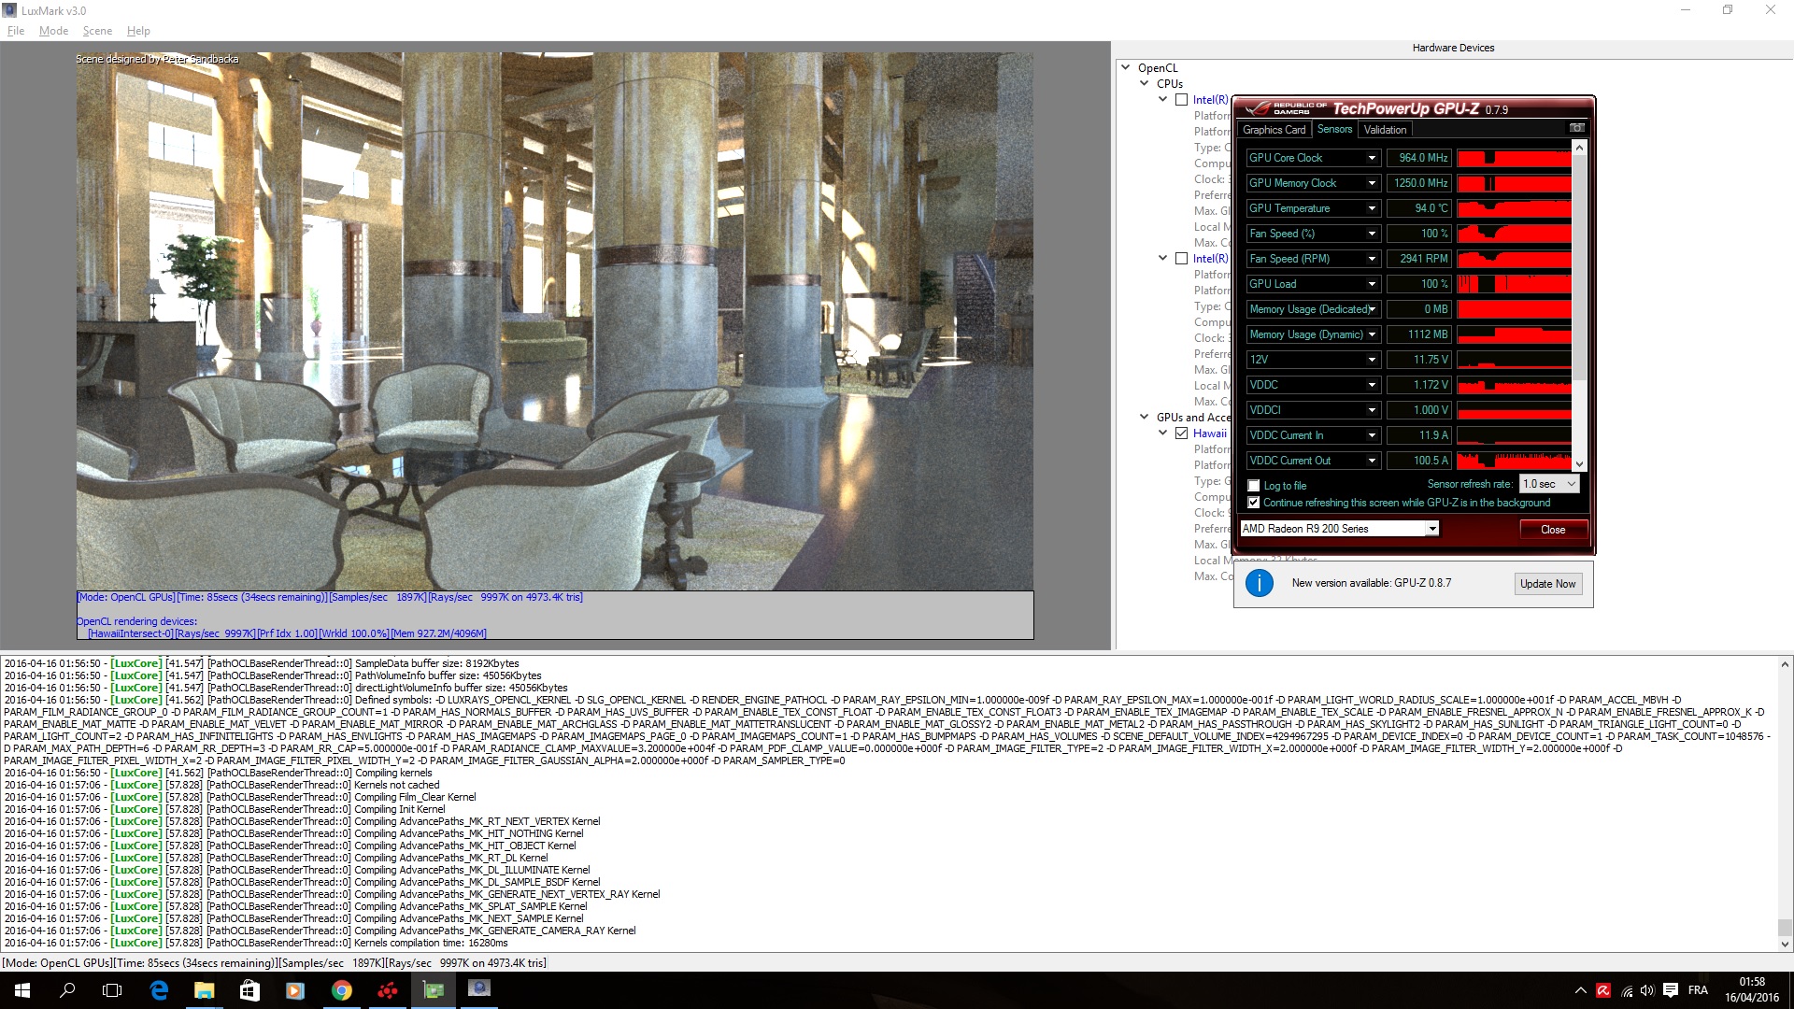Click the GPU-Z screenshot camera icon
The height and width of the screenshot is (1009, 1794).
click(x=1577, y=128)
